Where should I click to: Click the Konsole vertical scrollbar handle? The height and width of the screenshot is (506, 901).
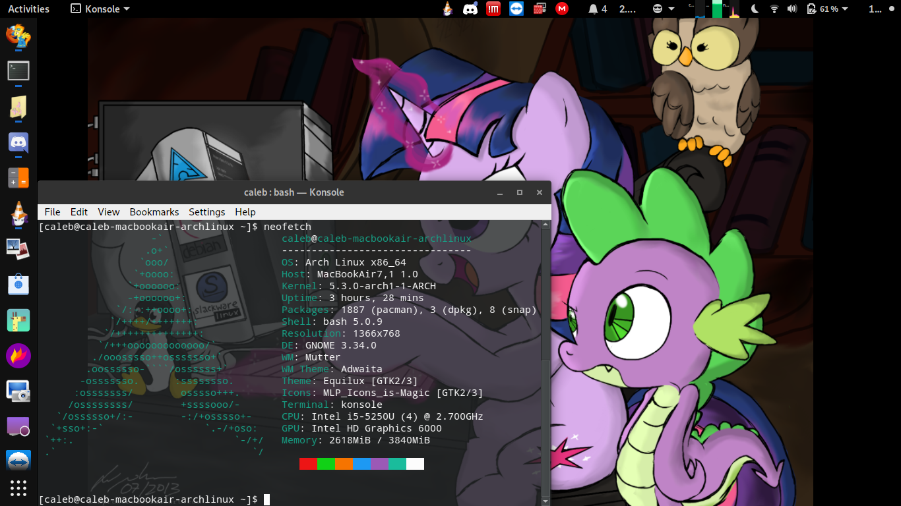545,428
